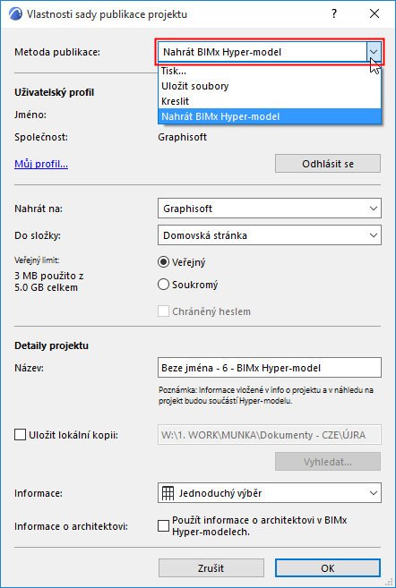Viewport: 396px width, 588px height.
Task: Click the Uživatelský profil heading
Action: tap(54, 92)
